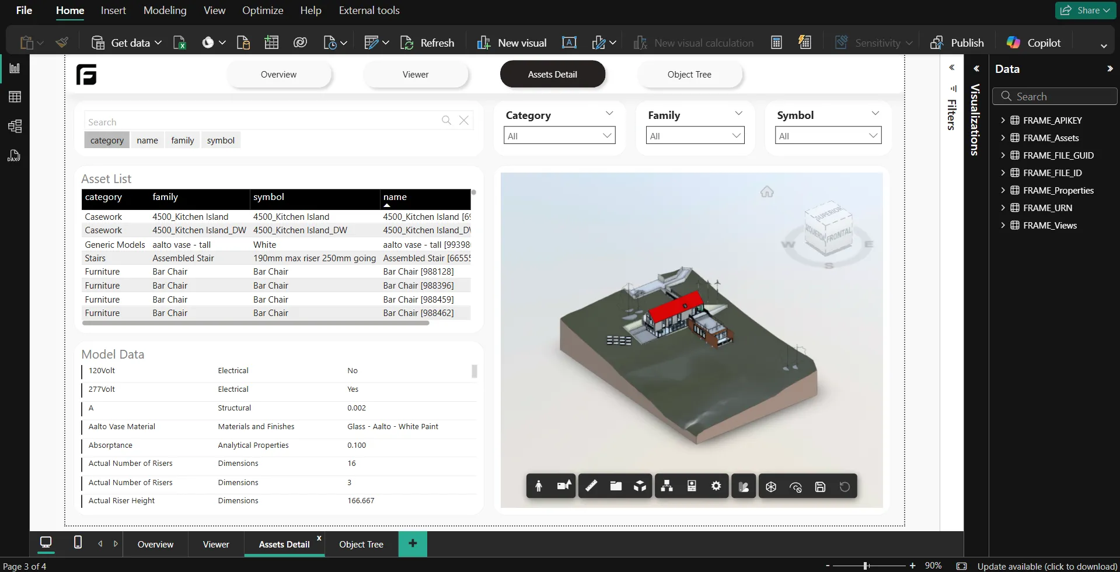This screenshot has width=1120, height=572.
Task: Clear the search box with the X icon
Action: tap(464, 120)
